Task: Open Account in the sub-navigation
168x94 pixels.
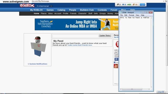Action: coord(58,14)
